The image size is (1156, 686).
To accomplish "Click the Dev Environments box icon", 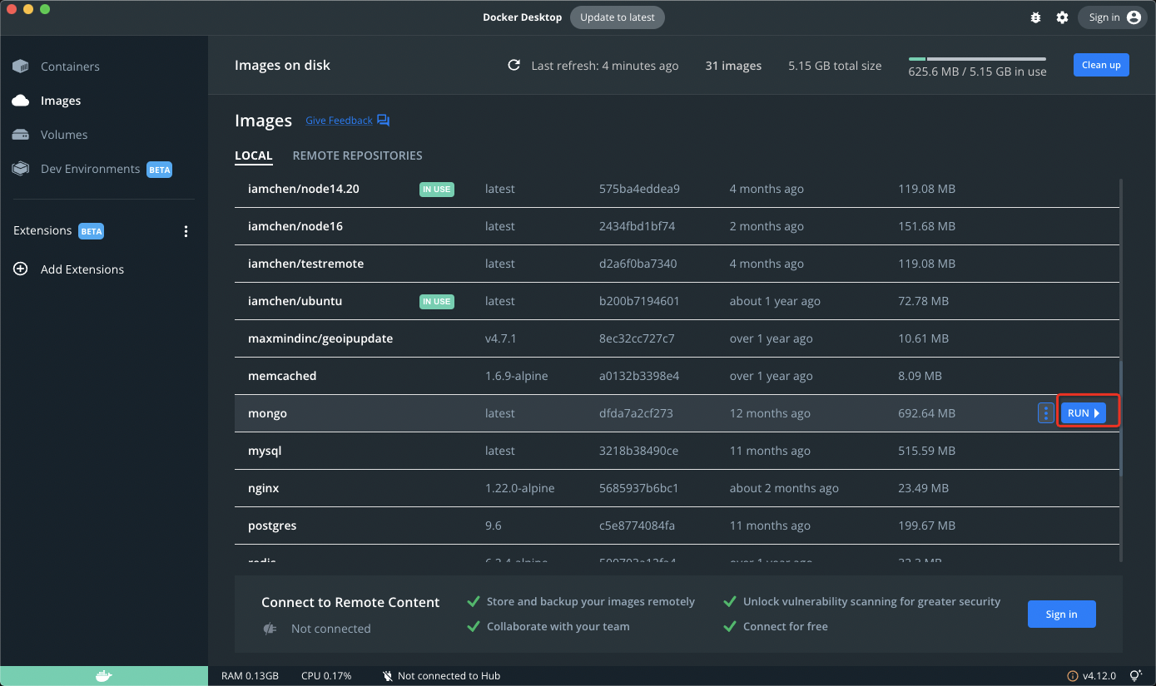I will [x=21, y=169].
